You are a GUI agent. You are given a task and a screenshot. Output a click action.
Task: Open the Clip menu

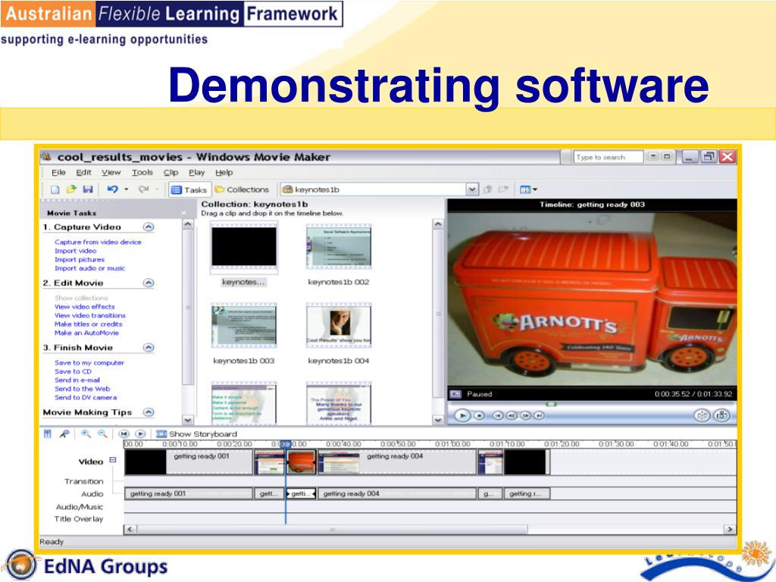[171, 172]
